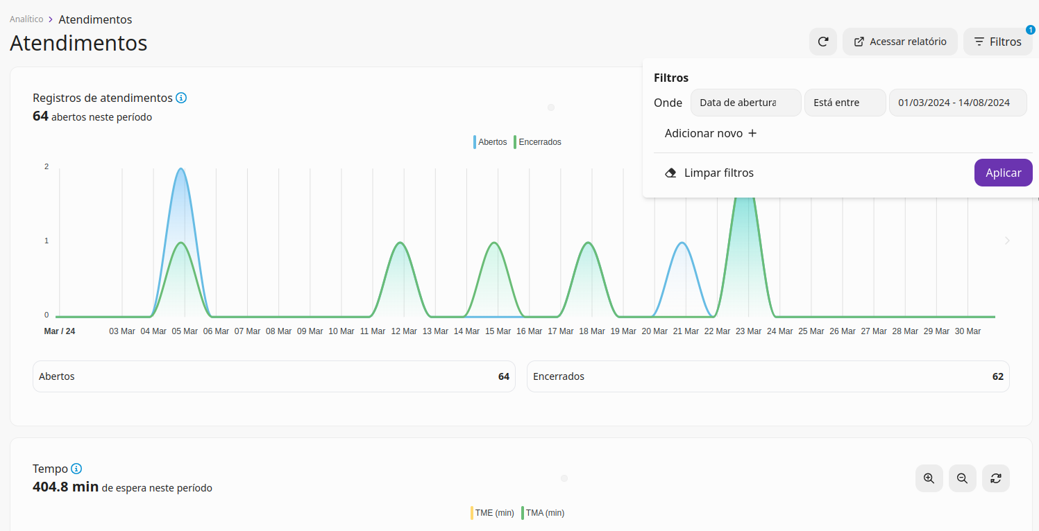Add a new filter with Adicionar novo

tap(711, 133)
